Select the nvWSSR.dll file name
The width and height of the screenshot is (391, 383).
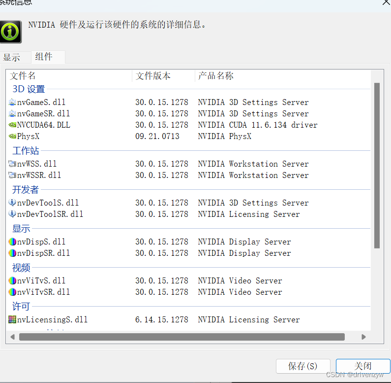[39, 175]
